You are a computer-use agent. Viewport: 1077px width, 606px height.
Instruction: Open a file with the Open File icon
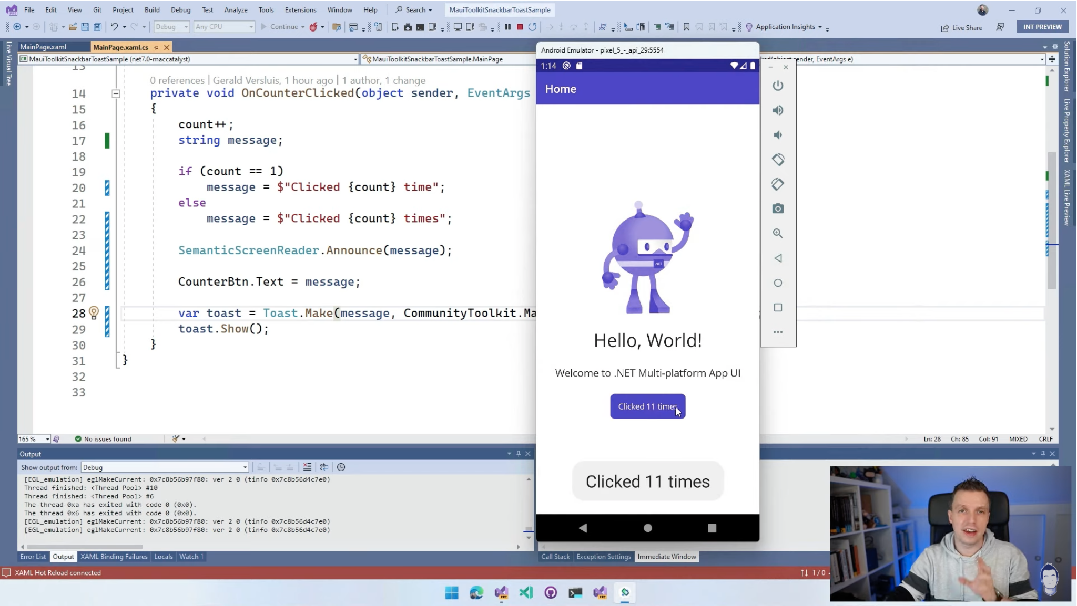coord(73,27)
